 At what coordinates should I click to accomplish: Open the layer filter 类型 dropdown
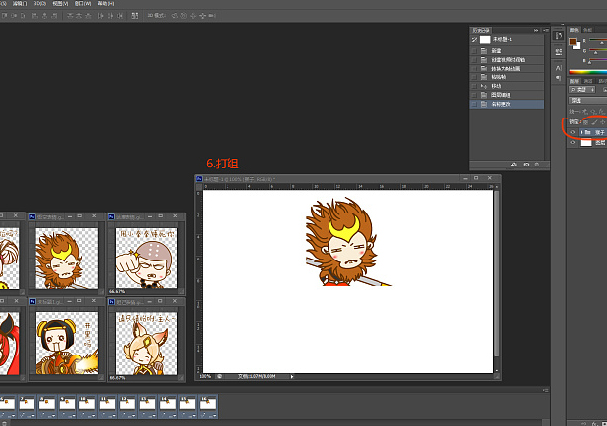pos(582,90)
